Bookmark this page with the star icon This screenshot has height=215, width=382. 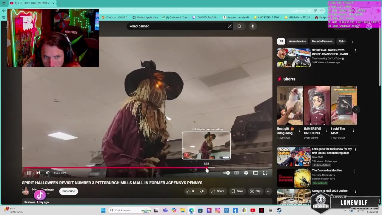322,11
